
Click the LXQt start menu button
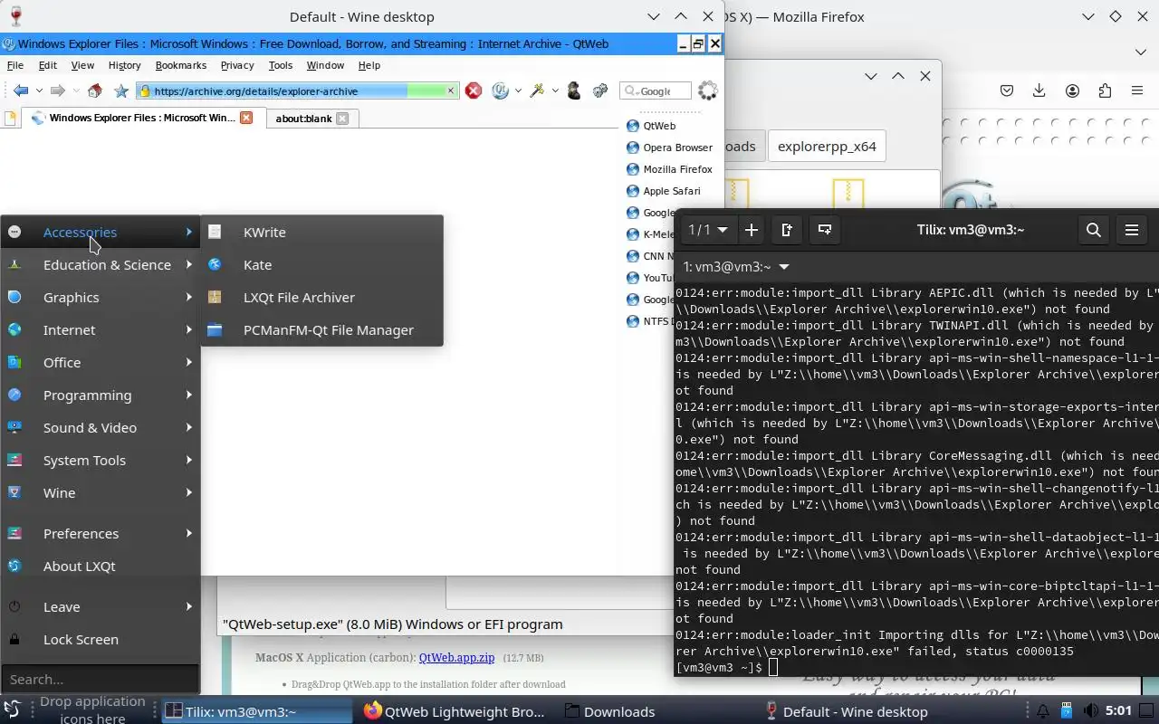pos(13,710)
